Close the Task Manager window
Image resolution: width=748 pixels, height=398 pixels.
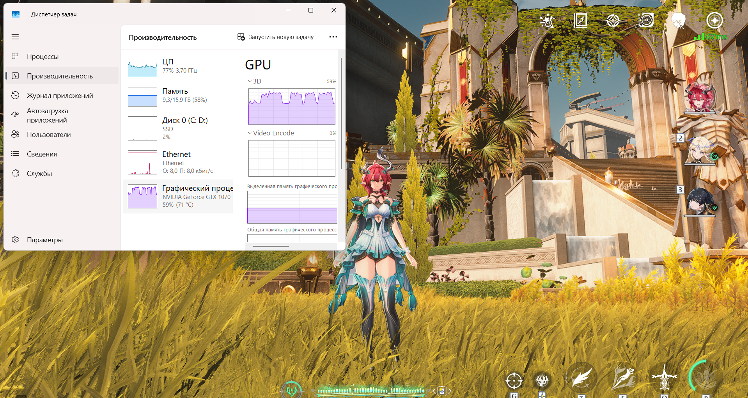334,10
